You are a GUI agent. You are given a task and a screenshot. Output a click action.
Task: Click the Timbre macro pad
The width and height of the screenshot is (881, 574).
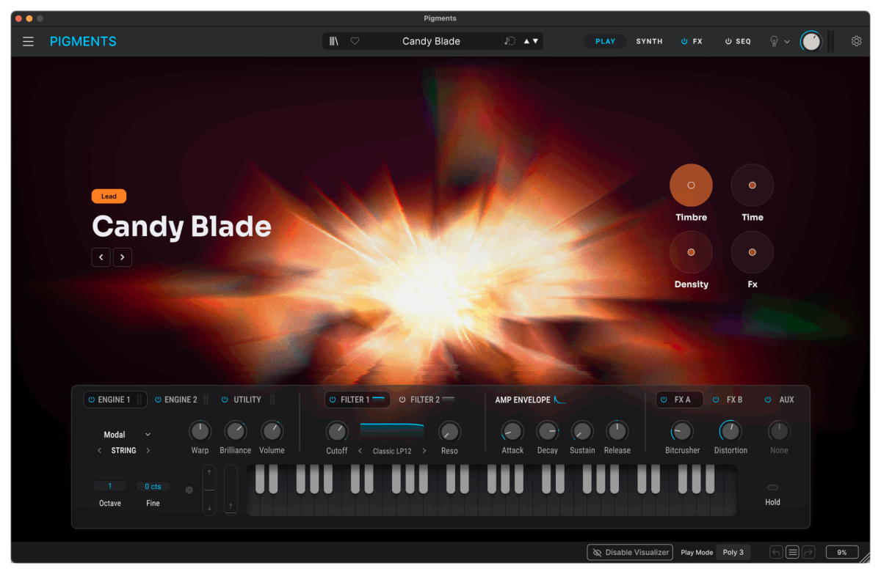click(x=691, y=185)
